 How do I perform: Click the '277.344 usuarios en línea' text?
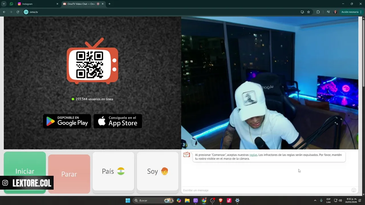pyautogui.click(x=94, y=99)
